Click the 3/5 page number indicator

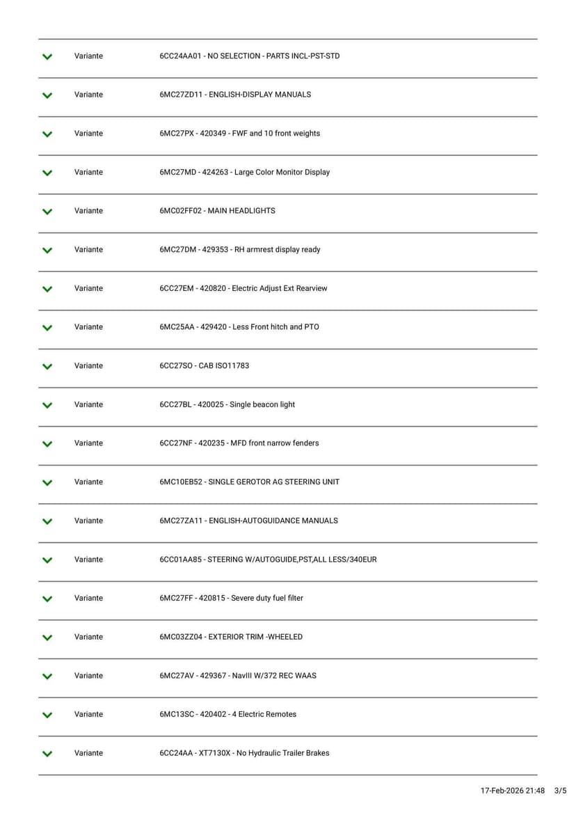pyautogui.click(x=560, y=791)
